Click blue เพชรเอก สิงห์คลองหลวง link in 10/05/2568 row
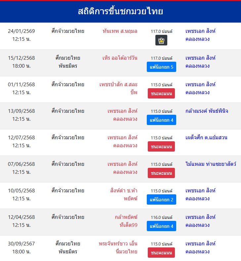Image resolution: width=241 pixels, height=261 pixels. pos(200,194)
